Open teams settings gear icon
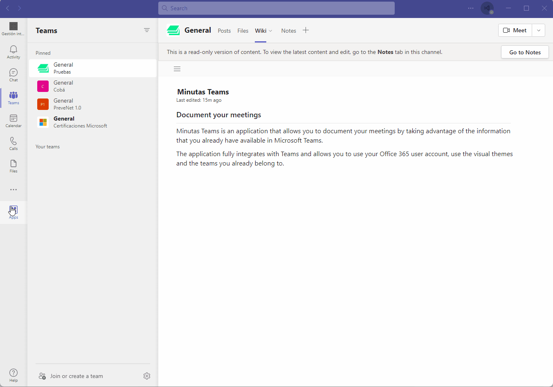 [x=147, y=376]
